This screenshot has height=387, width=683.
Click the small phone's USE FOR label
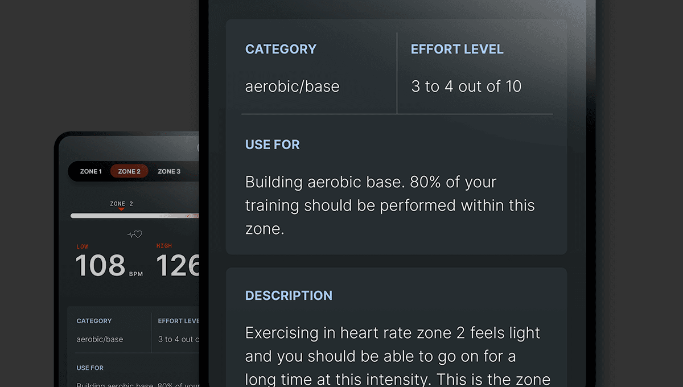(90, 368)
